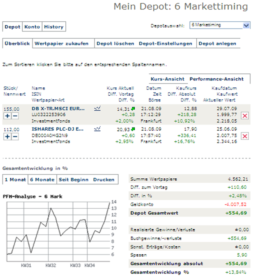
Task: Delete the DB X-TR.MSCI EUR position
Action: (244, 115)
